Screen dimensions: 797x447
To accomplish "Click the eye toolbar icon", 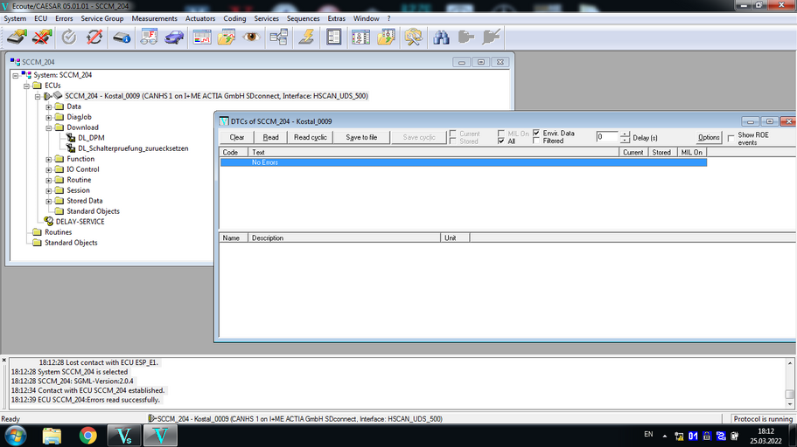I will 252,37.
